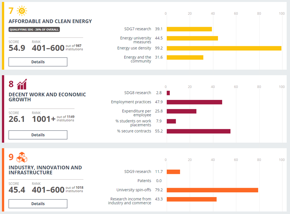Click the QUALIFYING SDG 26% badge
The image size is (290, 214).
pyautogui.click(x=34, y=29)
